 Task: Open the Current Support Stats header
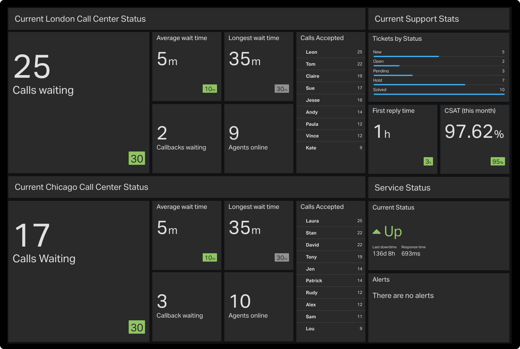[x=417, y=19]
